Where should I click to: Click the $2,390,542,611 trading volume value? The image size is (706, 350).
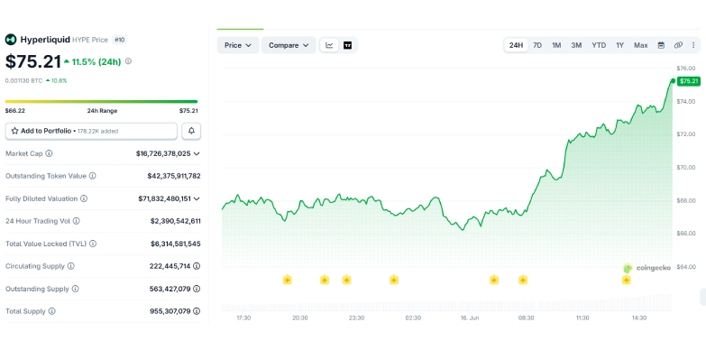(x=176, y=221)
